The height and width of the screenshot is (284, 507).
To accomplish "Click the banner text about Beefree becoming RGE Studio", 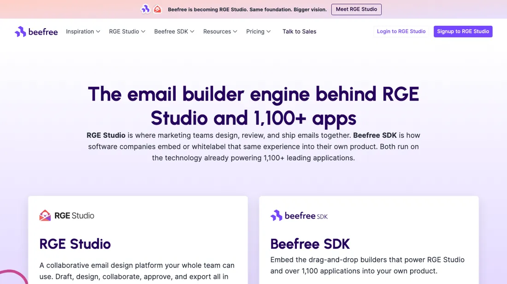I will click(248, 9).
